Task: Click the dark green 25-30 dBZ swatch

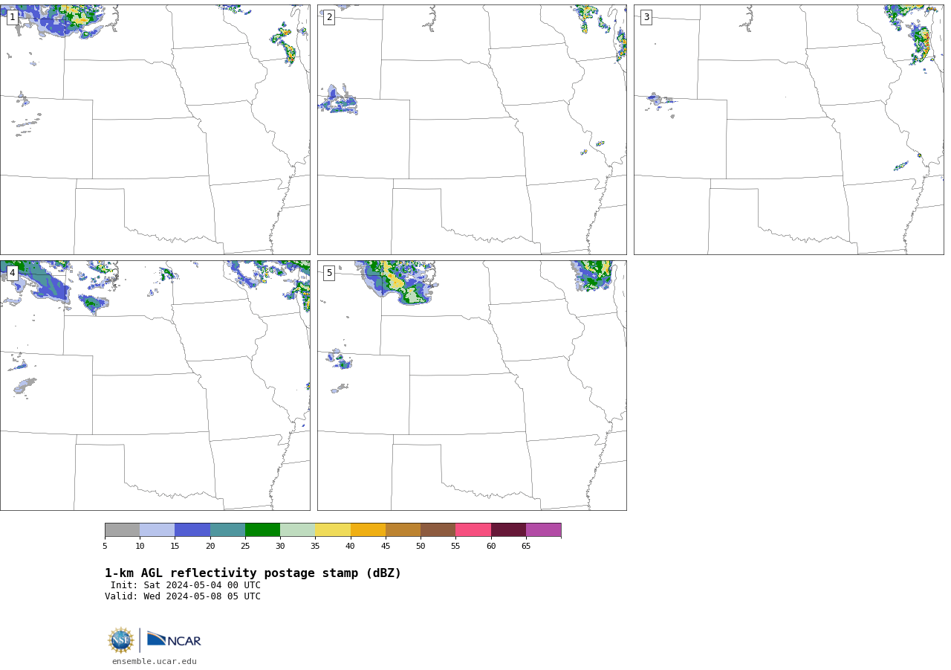Action: click(x=262, y=530)
